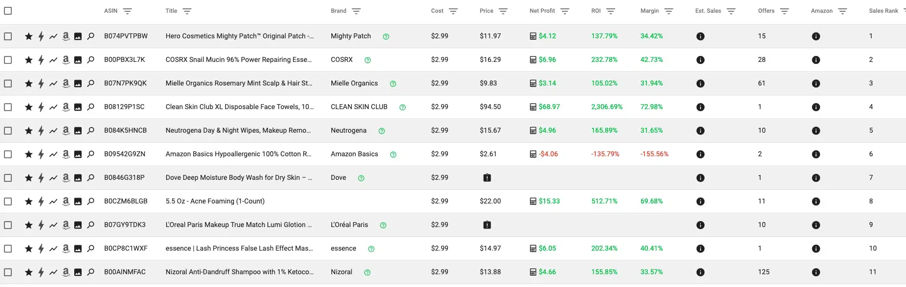Open ASIN B074PVTPBW link

(x=126, y=36)
